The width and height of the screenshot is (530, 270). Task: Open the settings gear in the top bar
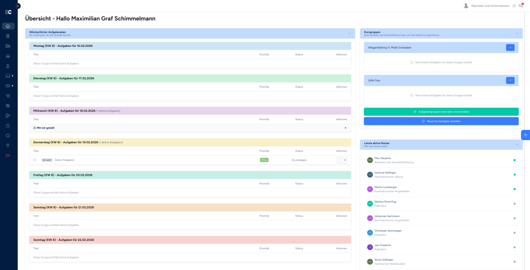tap(514, 6)
